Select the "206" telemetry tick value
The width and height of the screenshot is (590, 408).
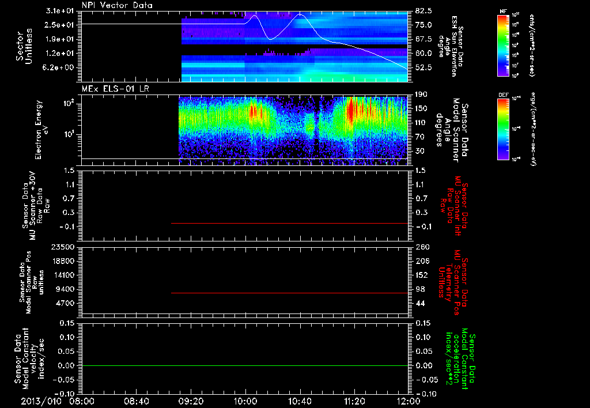tap(422, 261)
